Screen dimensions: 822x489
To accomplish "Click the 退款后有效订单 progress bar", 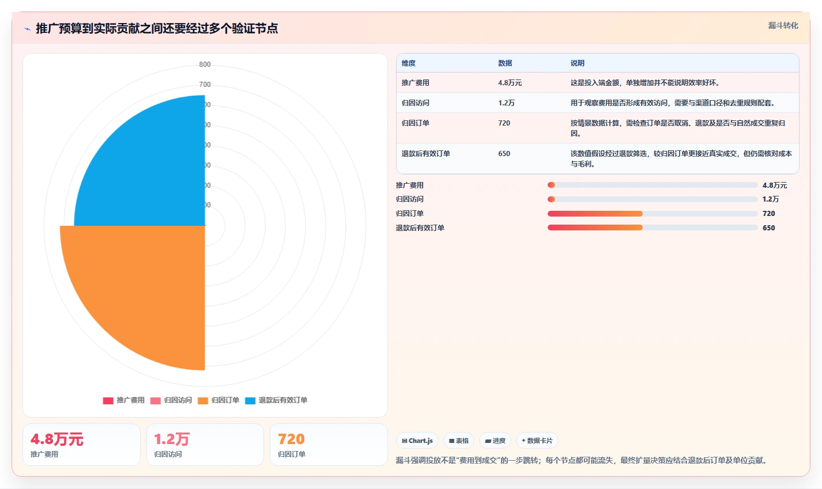I will coord(653,228).
